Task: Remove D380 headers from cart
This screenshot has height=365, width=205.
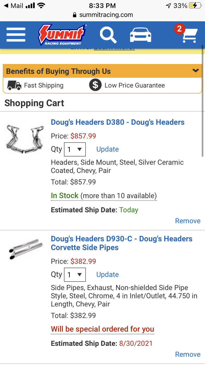Action: coord(188,221)
